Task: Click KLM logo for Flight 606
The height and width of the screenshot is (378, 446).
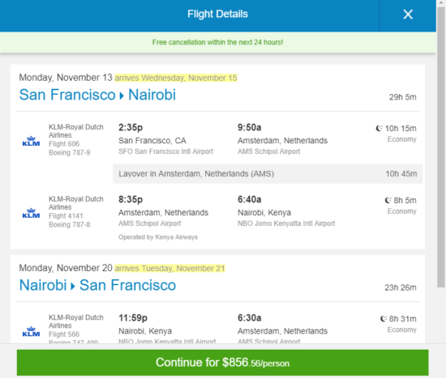Action: pos(31,141)
